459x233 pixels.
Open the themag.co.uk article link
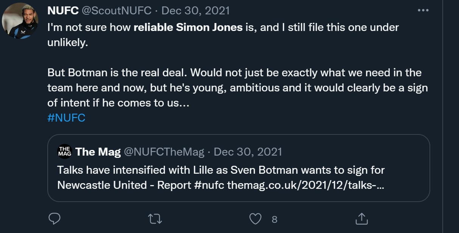306,185
